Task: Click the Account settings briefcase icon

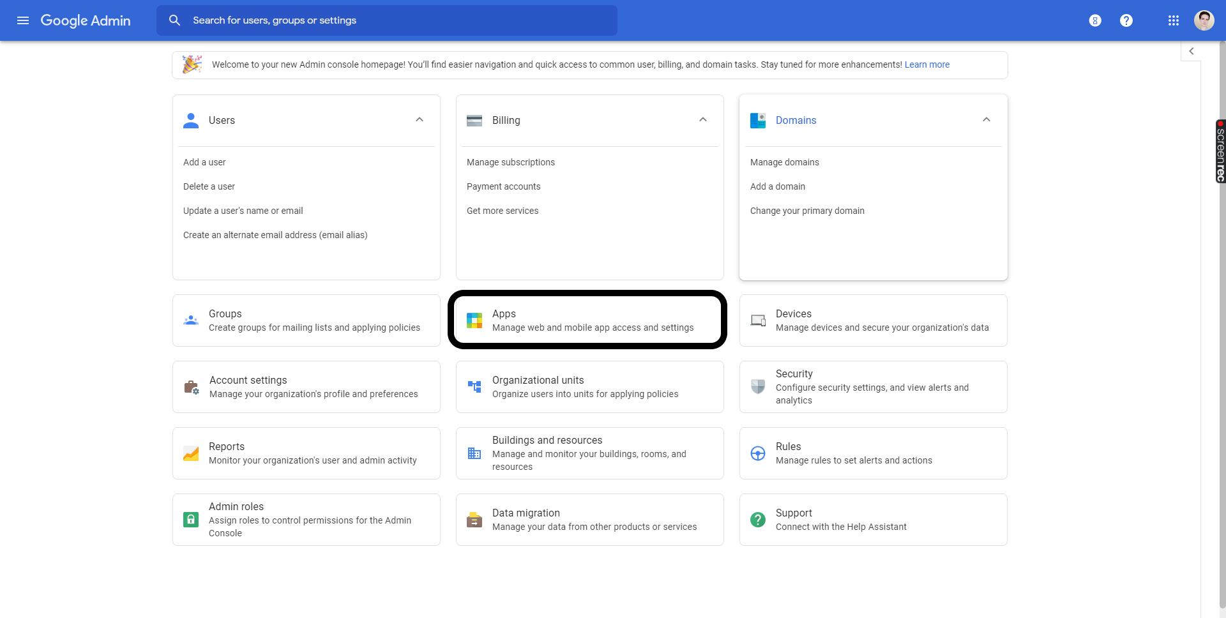Action: pyautogui.click(x=191, y=387)
